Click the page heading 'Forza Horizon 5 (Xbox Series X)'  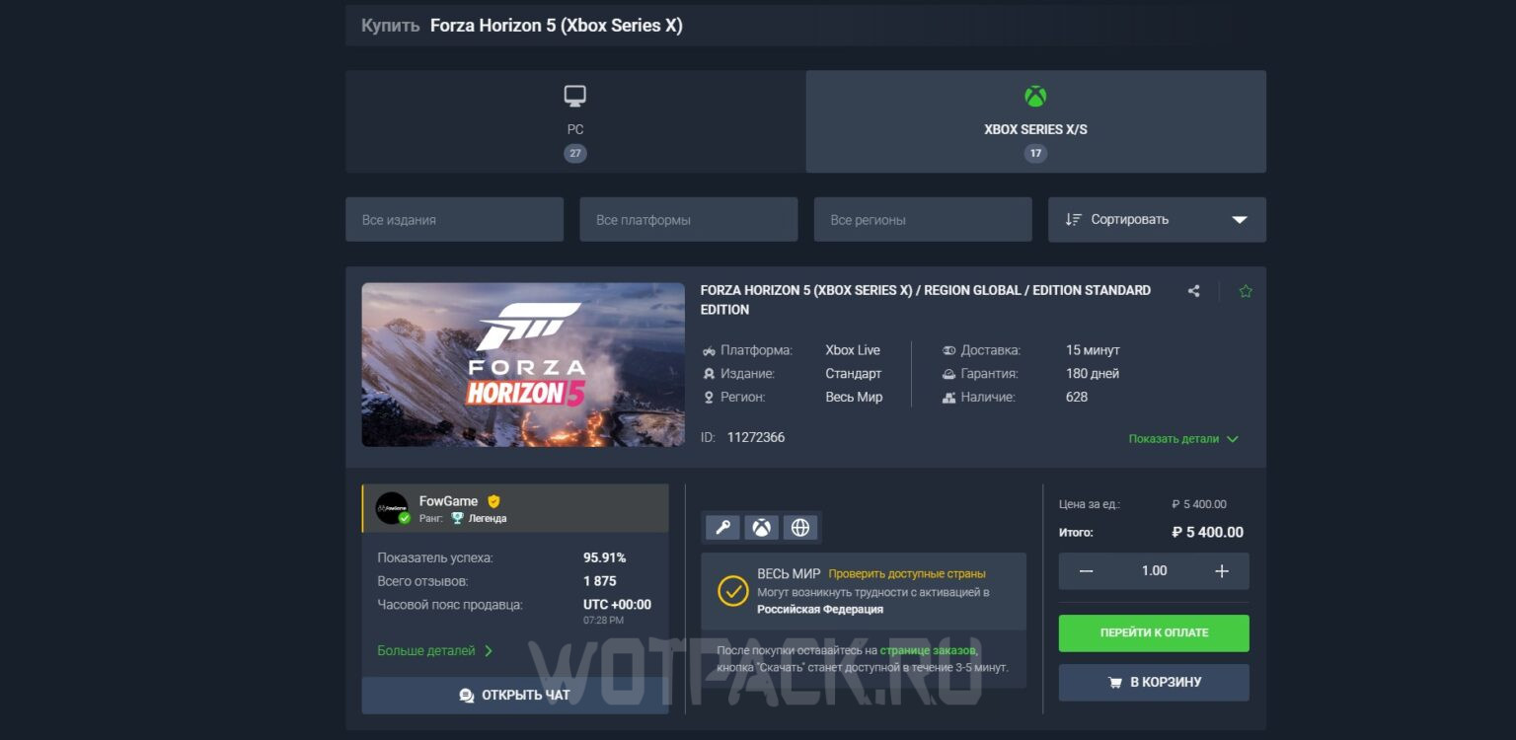pos(557,26)
